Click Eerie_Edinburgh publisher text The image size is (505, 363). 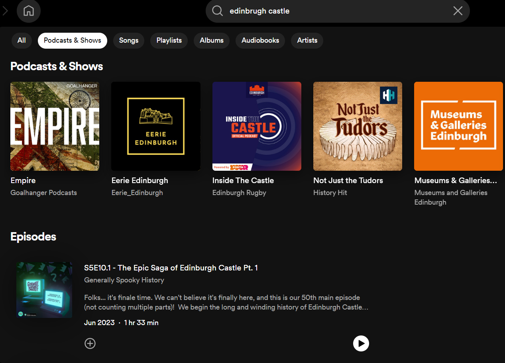coord(137,193)
